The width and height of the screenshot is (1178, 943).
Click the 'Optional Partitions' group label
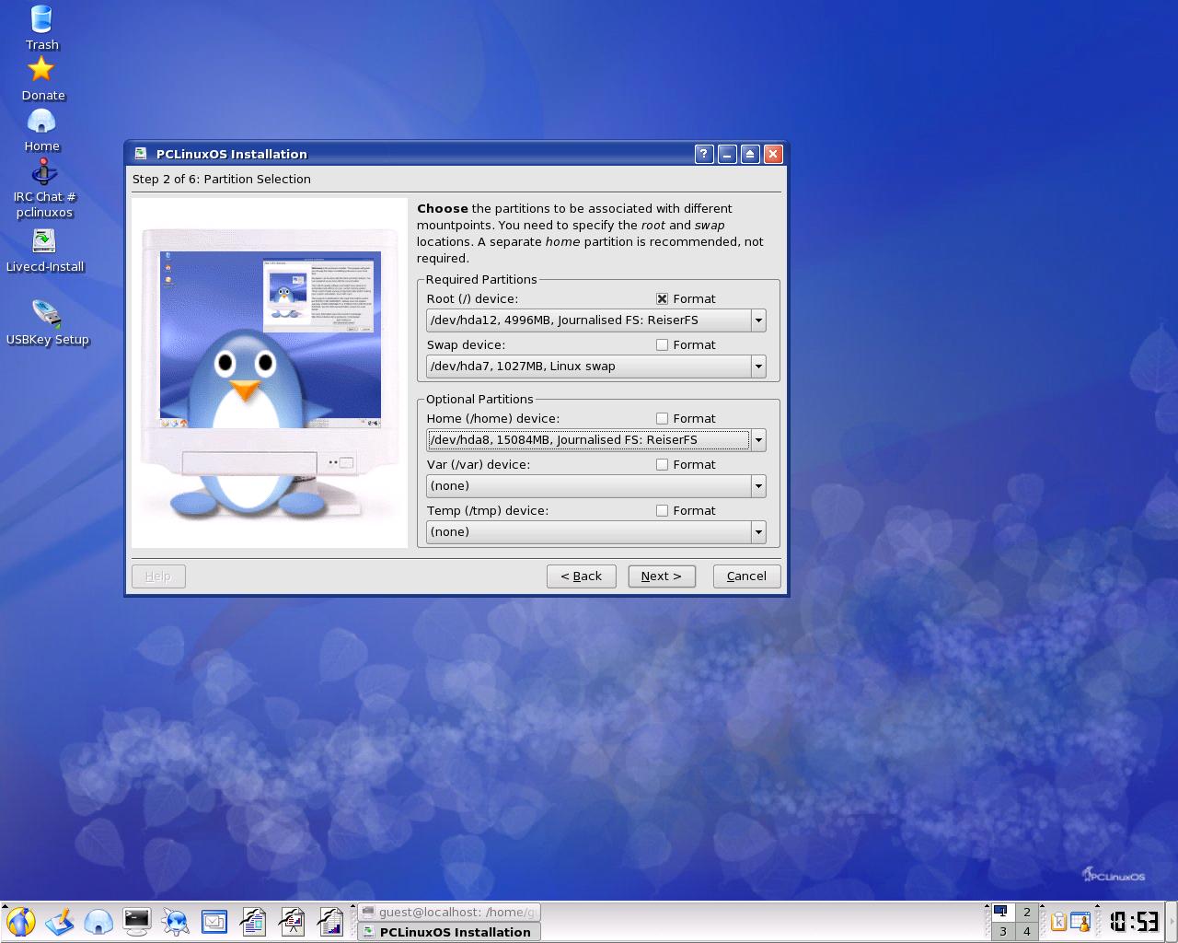479,399
